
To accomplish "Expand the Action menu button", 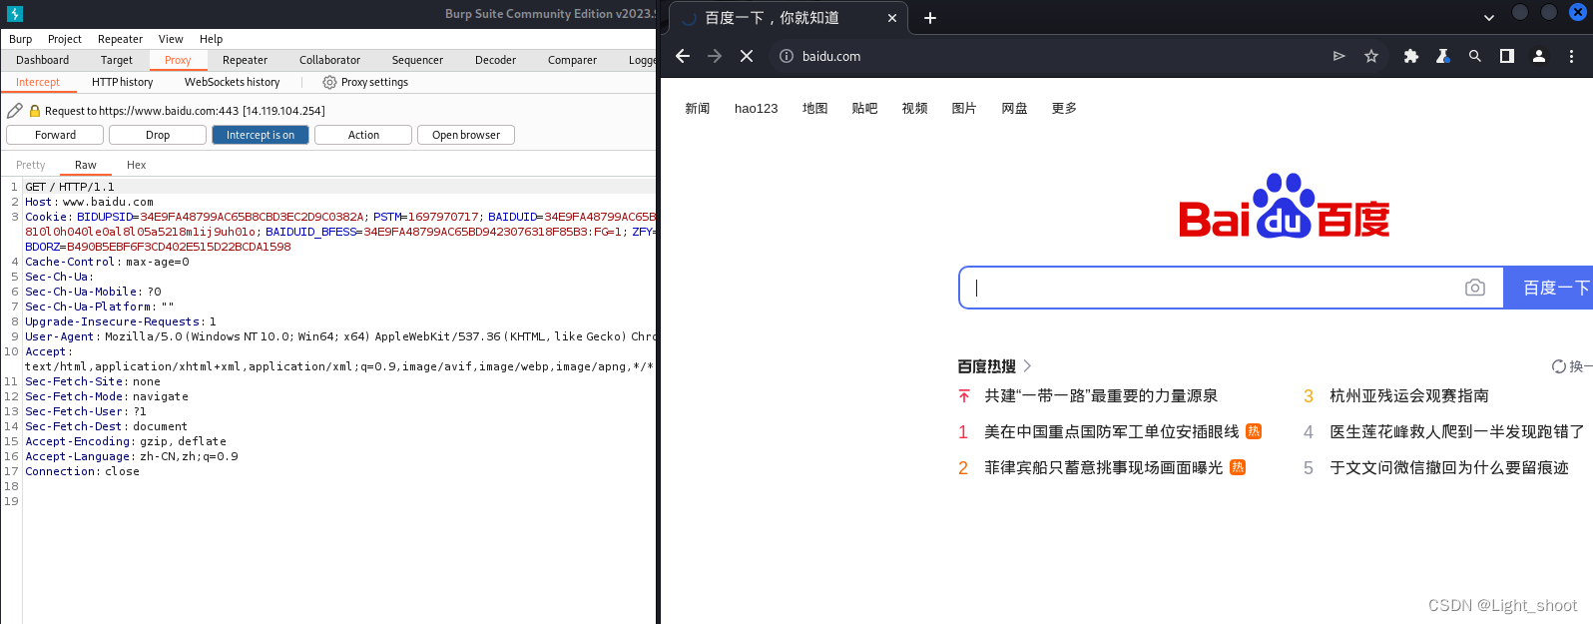I will [363, 135].
